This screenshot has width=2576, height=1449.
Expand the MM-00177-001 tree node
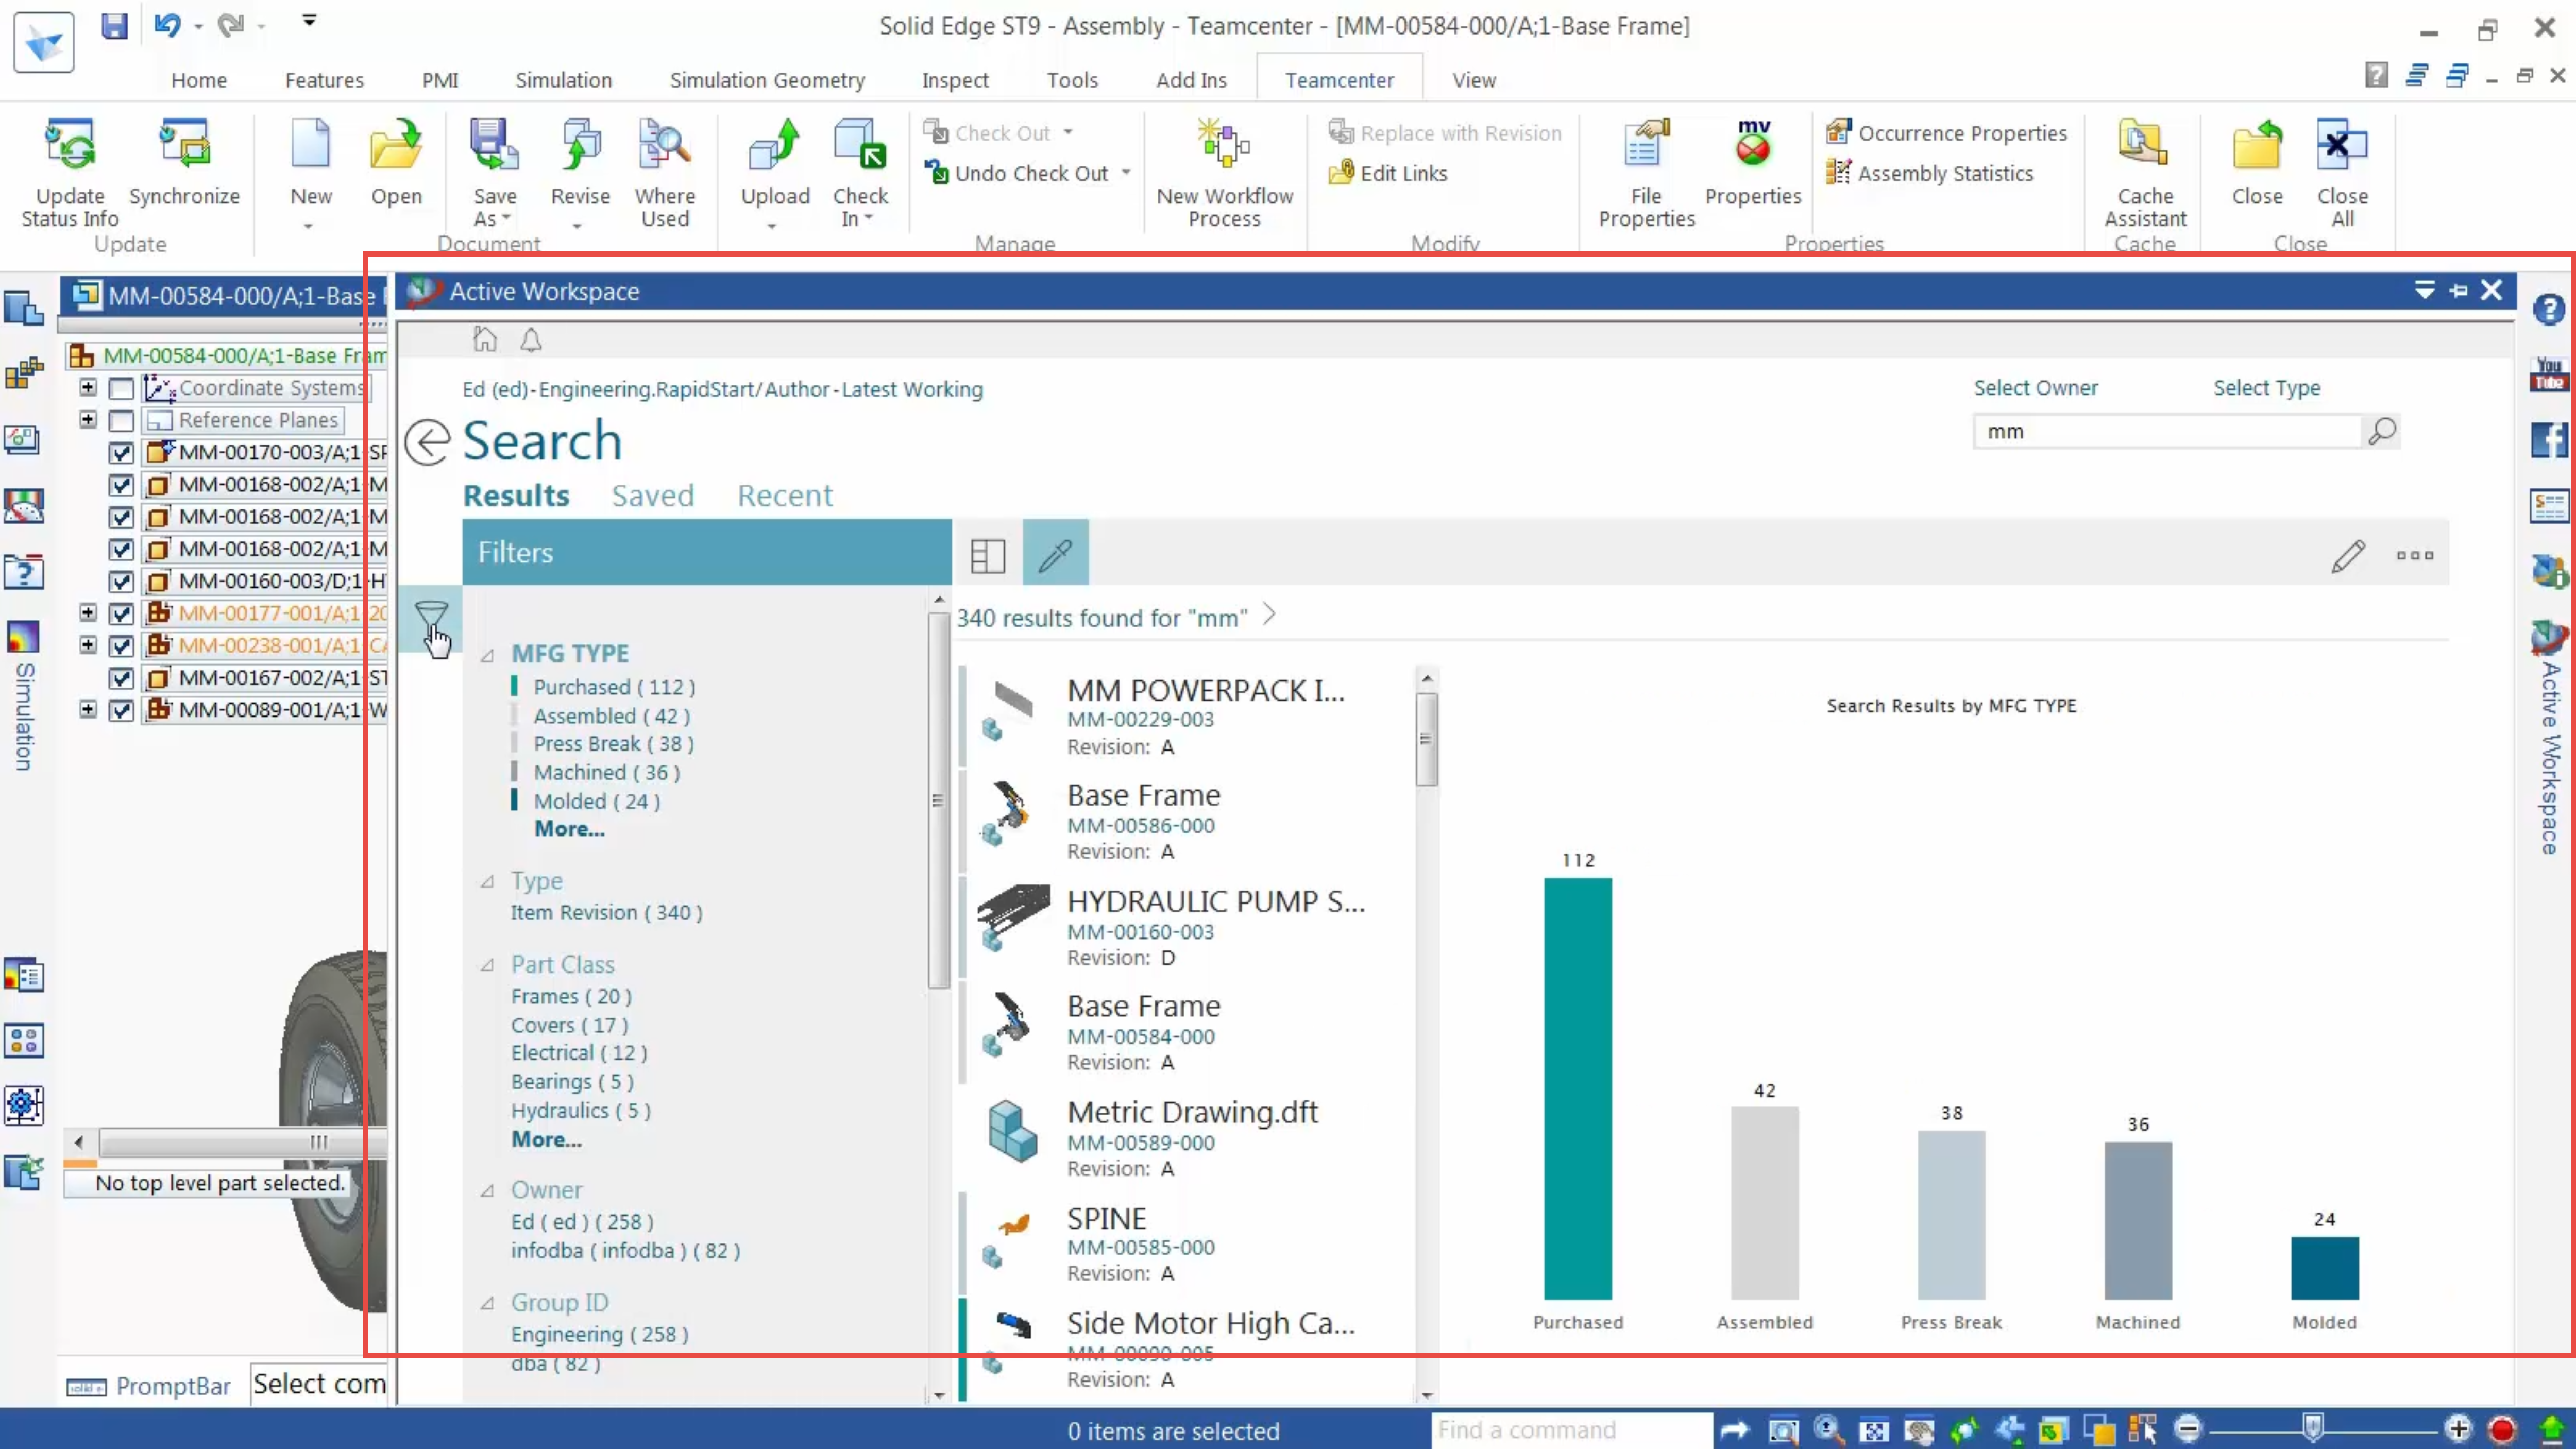tap(88, 612)
